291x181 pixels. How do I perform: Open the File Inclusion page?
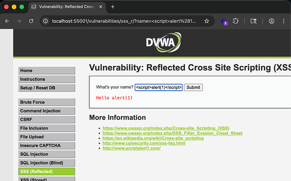tap(47, 128)
